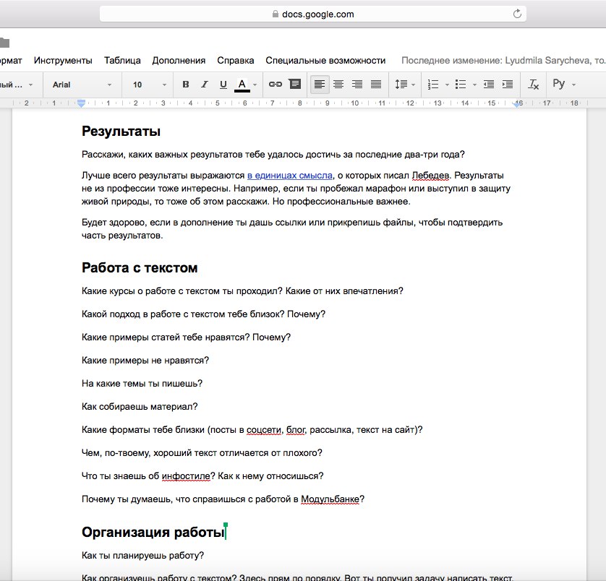Open the Формат menu
Screen dimensions: 606x581
point(11,60)
